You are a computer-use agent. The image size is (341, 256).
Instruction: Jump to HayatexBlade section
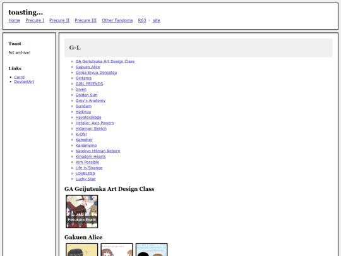[88, 118]
